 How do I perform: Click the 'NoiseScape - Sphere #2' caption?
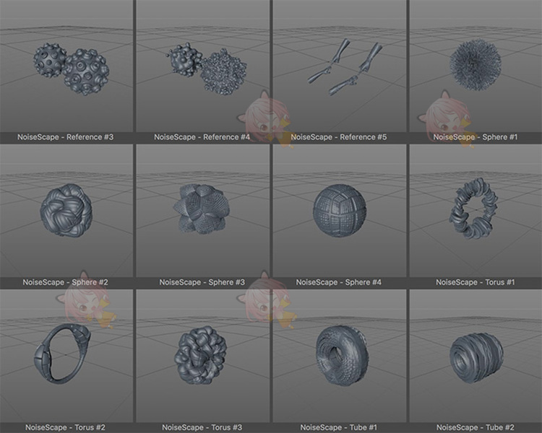click(x=65, y=282)
